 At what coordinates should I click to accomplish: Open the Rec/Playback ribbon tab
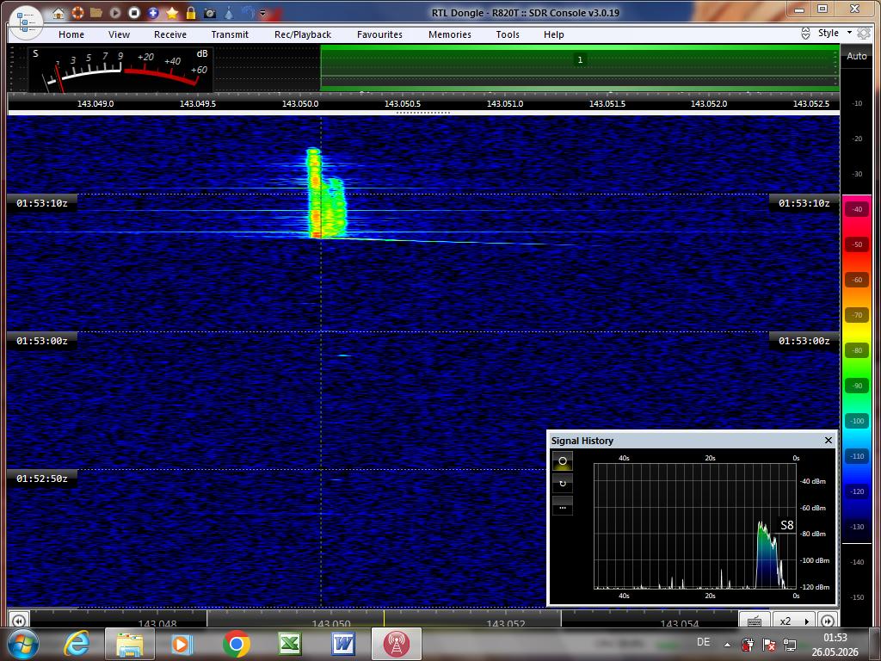(x=303, y=34)
